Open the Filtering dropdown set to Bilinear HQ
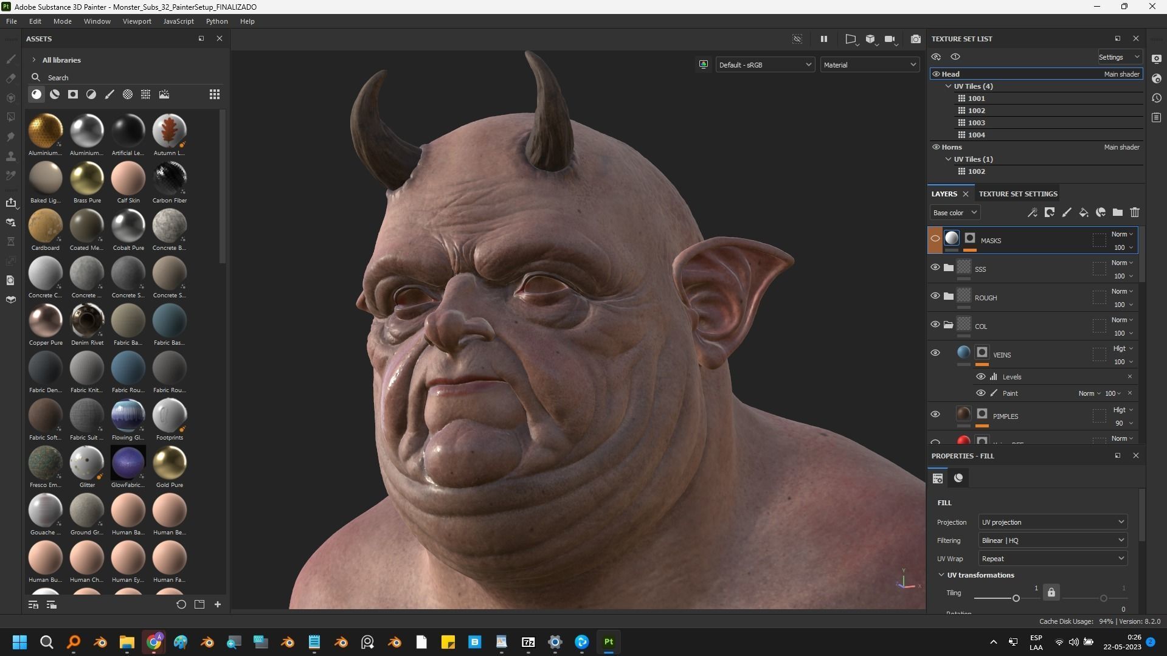This screenshot has width=1167, height=656. click(x=1053, y=540)
